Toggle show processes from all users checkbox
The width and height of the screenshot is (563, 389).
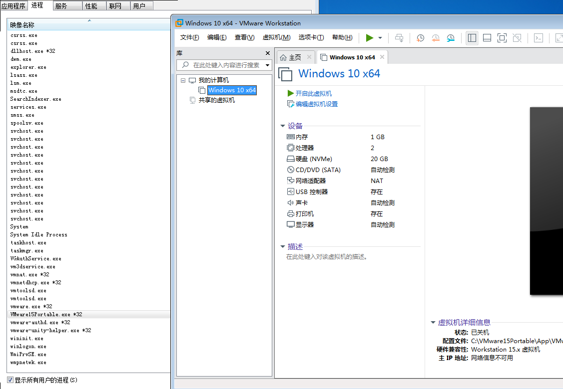tap(10, 380)
